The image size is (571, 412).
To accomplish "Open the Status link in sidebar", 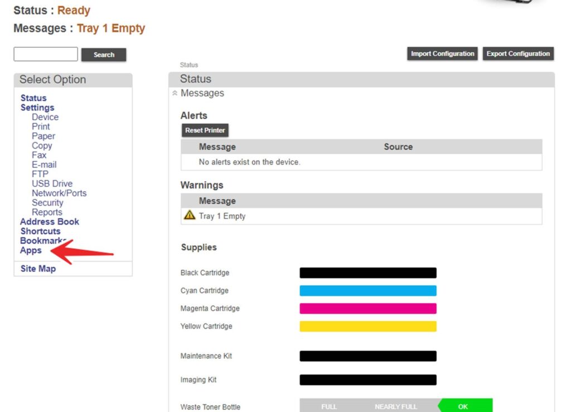I will 33,98.
